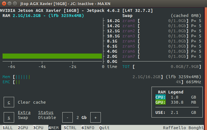Click the 665MHz EMC frequency value
The width and height of the screenshot is (207, 130).
point(193,82)
